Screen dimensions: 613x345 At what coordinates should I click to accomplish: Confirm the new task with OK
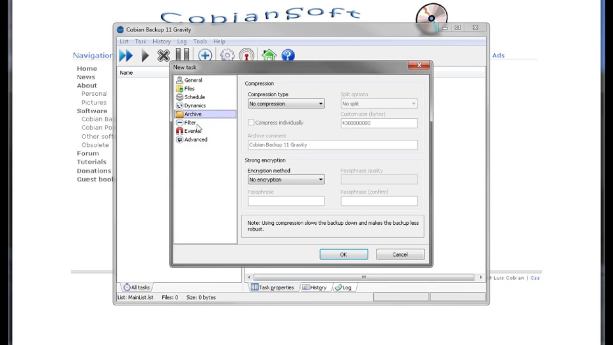pos(343,254)
